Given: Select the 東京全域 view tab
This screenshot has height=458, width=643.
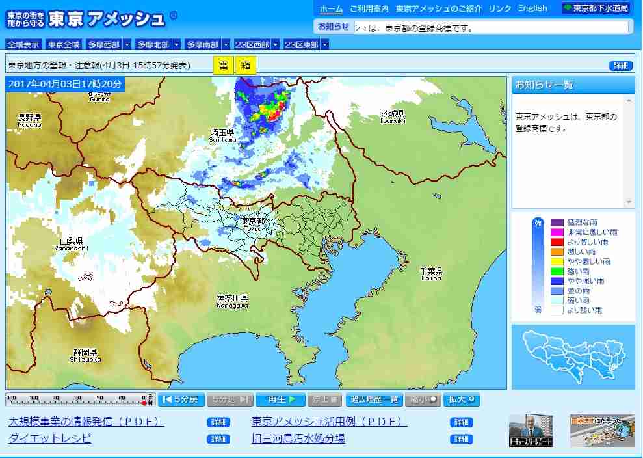Looking at the screenshot, I should click(x=63, y=44).
